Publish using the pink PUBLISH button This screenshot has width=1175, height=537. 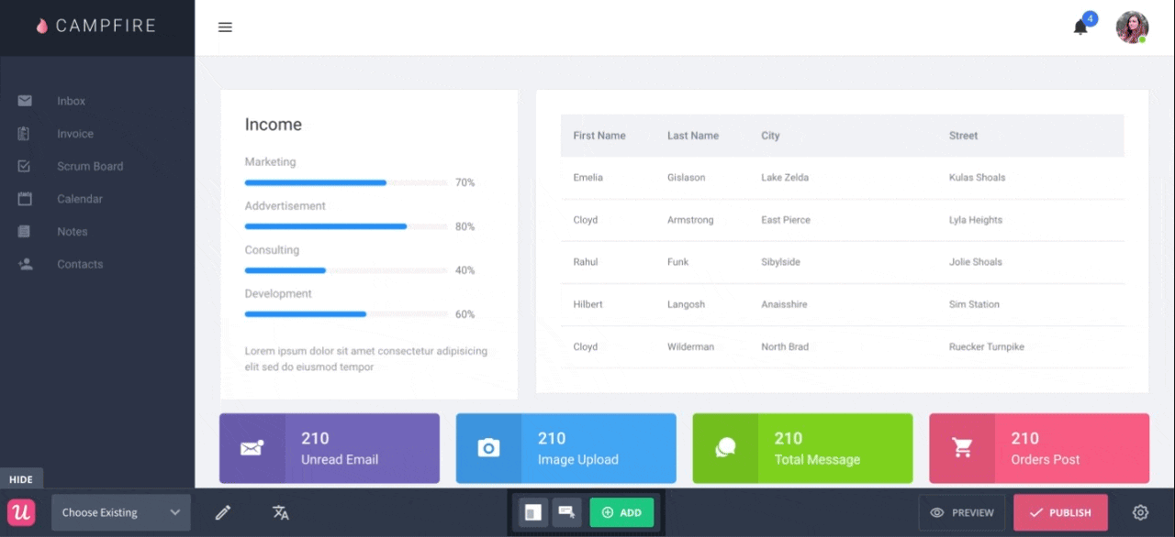1060,512
